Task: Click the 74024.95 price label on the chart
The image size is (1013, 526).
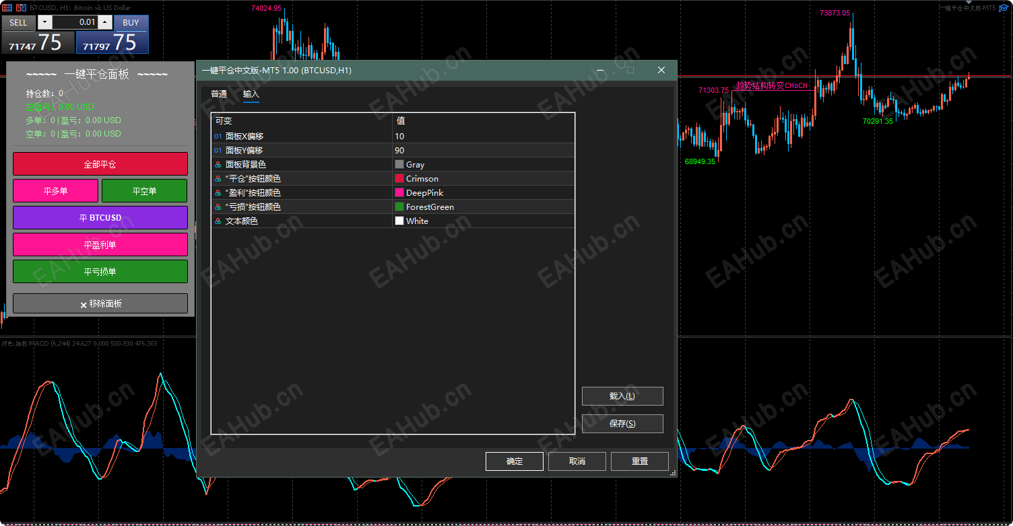Action: [266, 8]
